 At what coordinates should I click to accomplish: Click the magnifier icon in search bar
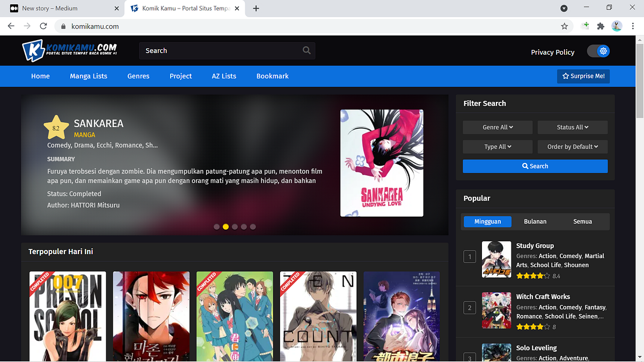[x=306, y=50]
